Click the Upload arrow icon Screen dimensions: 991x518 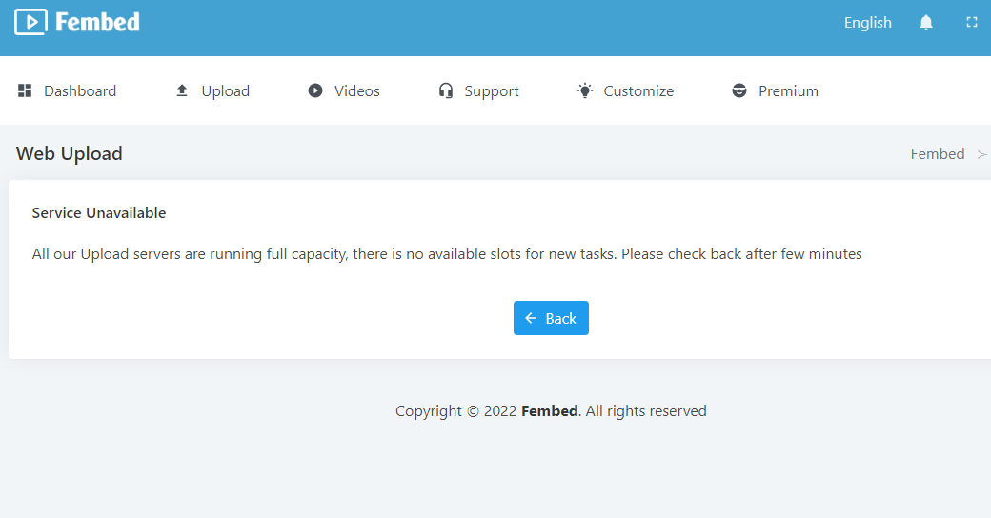coord(182,91)
